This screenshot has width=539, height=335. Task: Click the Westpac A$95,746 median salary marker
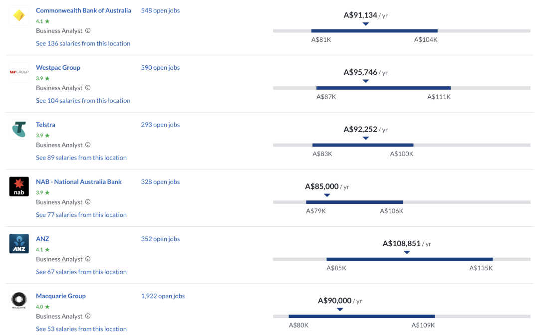click(366, 81)
